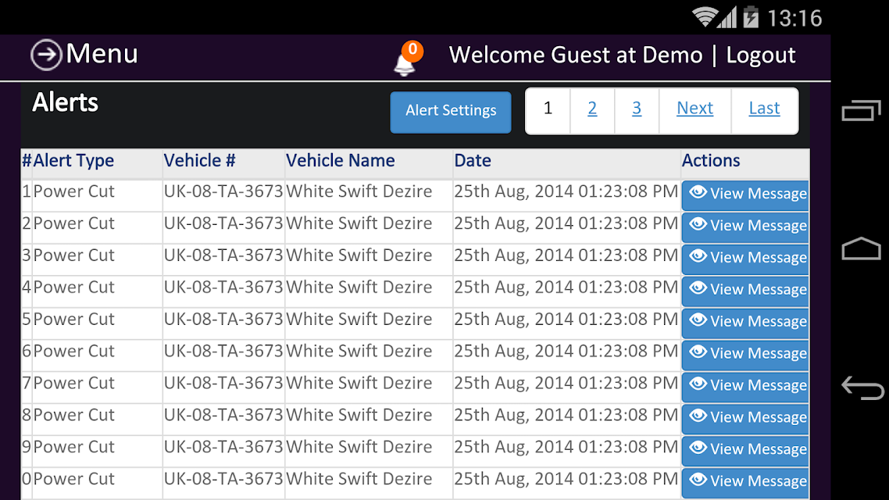Tap the battery charging icon
This screenshot has width=889, height=500.
pos(751,17)
